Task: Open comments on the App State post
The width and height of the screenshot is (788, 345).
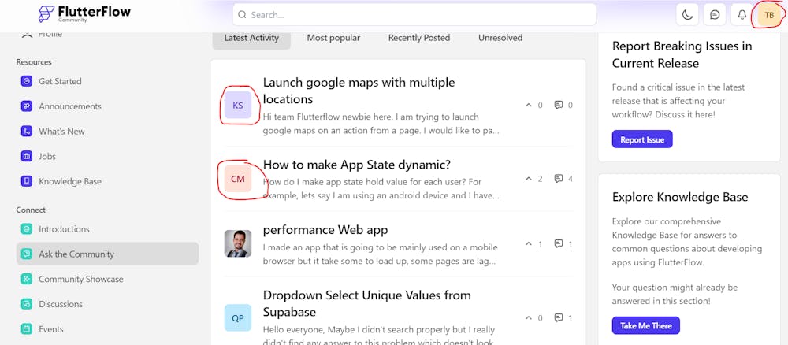Action: pos(559,179)
